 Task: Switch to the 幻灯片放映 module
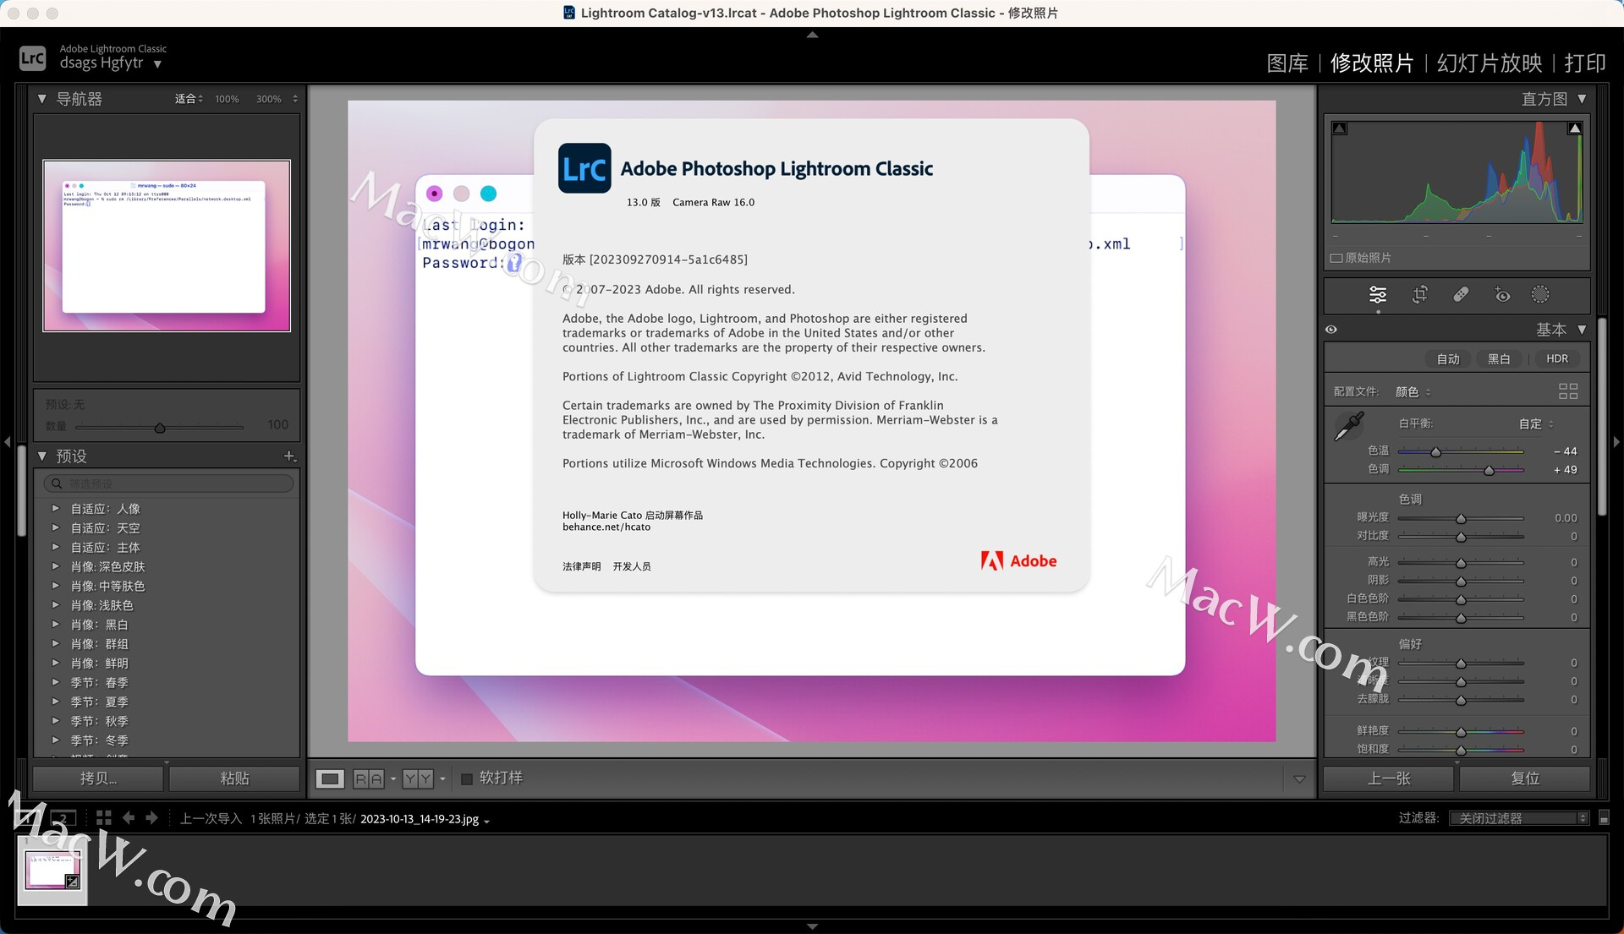(x=1490, y=63)
